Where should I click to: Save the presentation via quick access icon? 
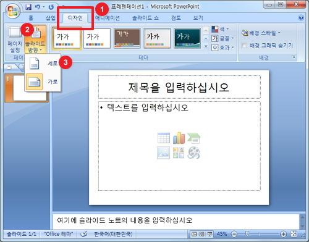[28, 7]
